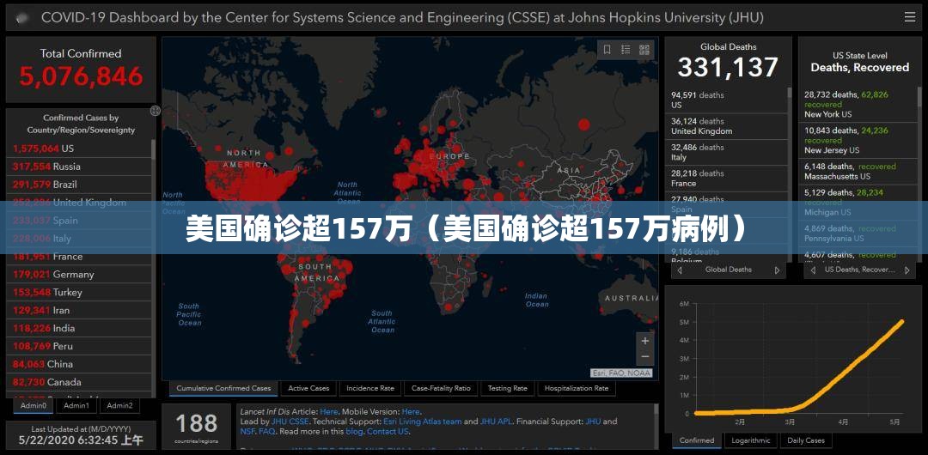Go to next US Deaths, Recovered page
The height and width of the screenshot is (455, 928).
click(x=907, y=270)
